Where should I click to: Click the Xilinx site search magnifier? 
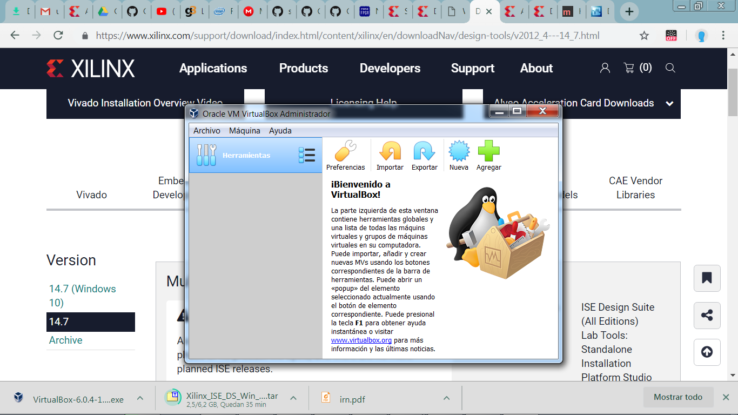point(670,68)
